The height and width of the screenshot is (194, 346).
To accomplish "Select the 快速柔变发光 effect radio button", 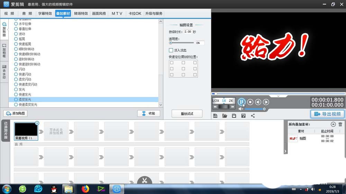I will [16, 105].
